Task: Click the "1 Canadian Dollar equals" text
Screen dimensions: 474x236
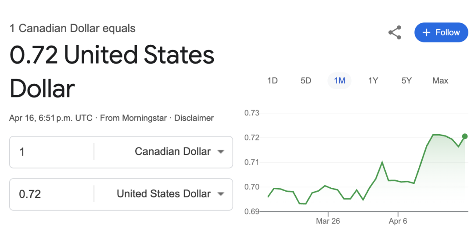Action: tap(72, 29)
